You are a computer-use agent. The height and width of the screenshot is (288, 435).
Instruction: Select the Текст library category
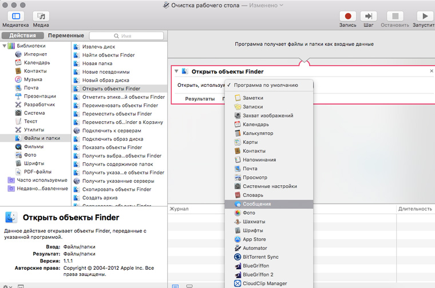[x=30, y=121]
